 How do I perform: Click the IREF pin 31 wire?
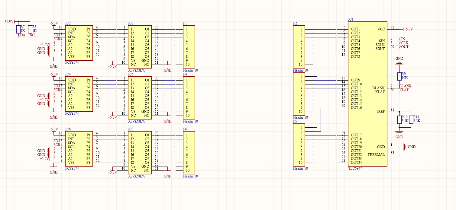tap(393, 112)
